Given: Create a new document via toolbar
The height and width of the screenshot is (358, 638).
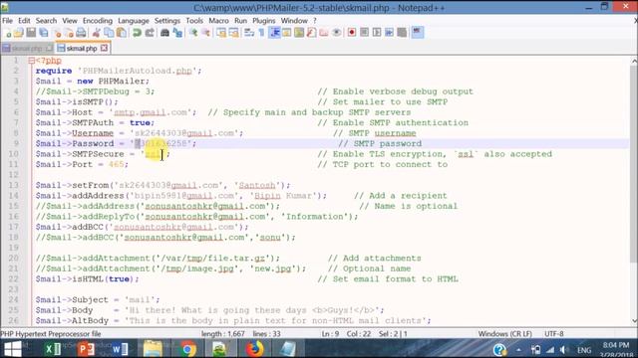Looking at the screenshot, I should (x=8, y=33).
